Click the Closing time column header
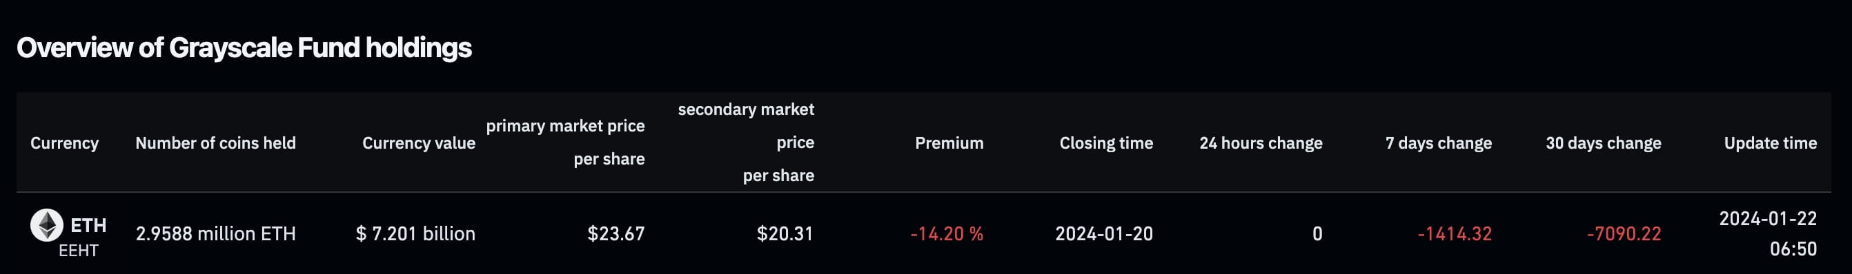Screen dimensions: 1852x274 (x=1105, y=143)
